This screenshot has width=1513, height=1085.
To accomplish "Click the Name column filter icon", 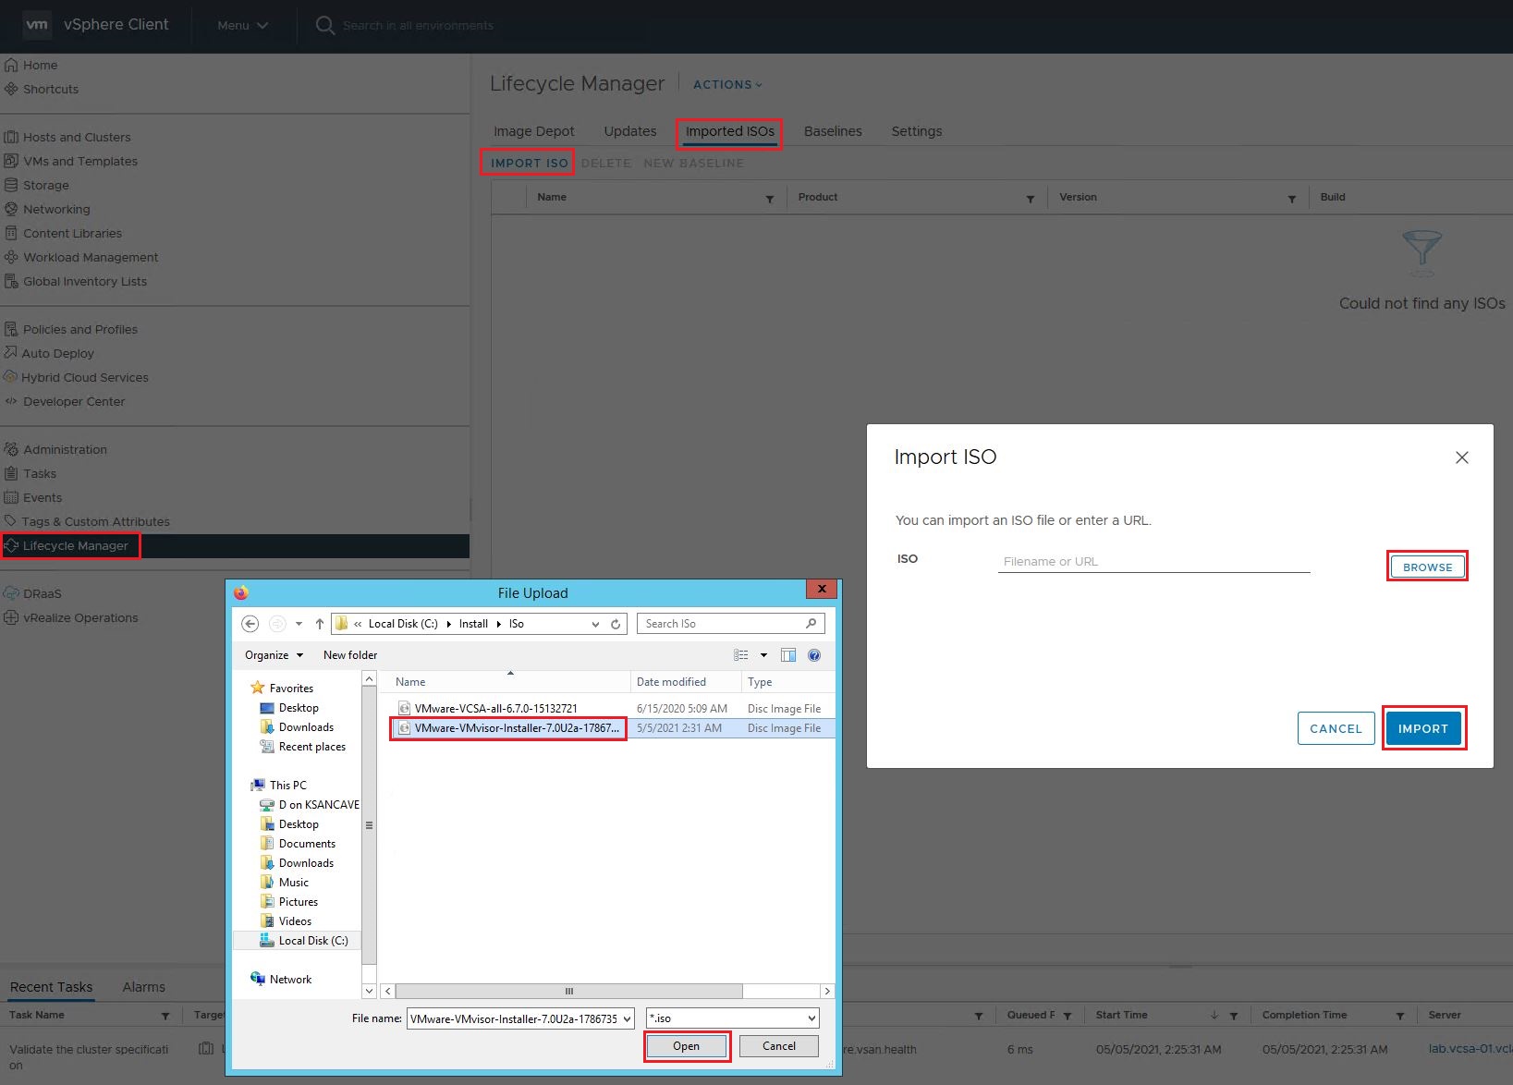I will tap(769, 199).
